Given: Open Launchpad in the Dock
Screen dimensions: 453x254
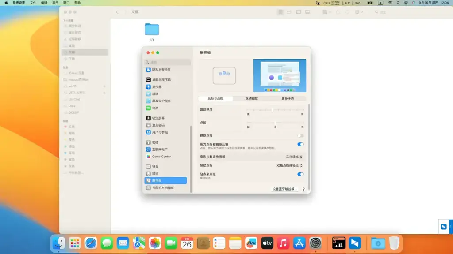Looking at the screenshot, I should 75,243.
